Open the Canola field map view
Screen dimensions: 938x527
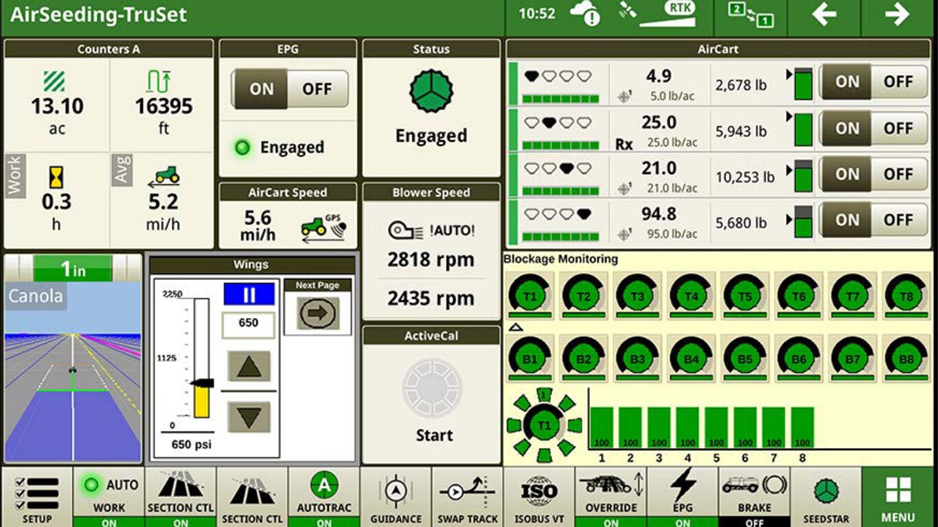73,372
